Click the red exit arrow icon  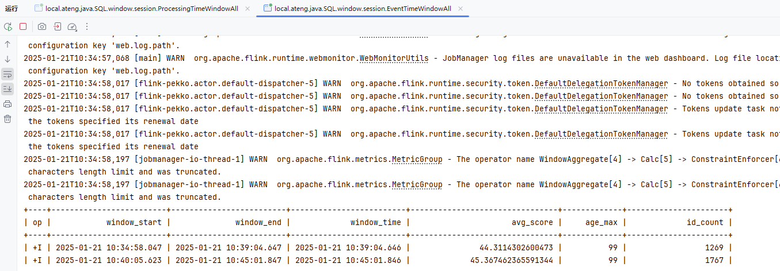(x=57, y=26)
